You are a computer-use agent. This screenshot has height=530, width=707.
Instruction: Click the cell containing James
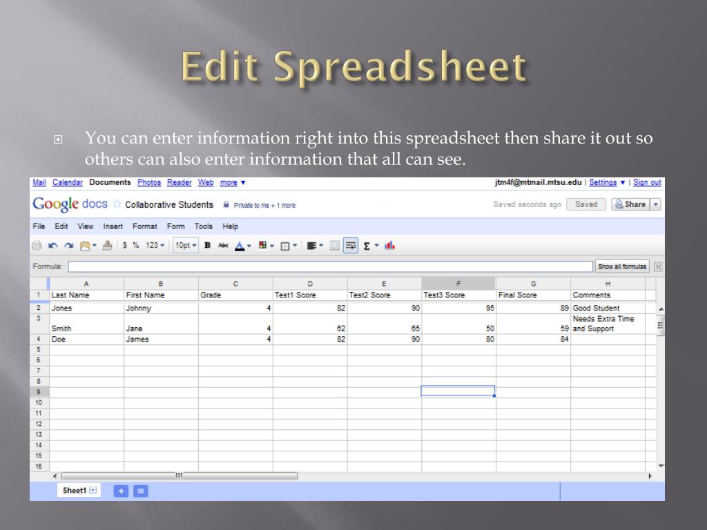pos(161,340)
